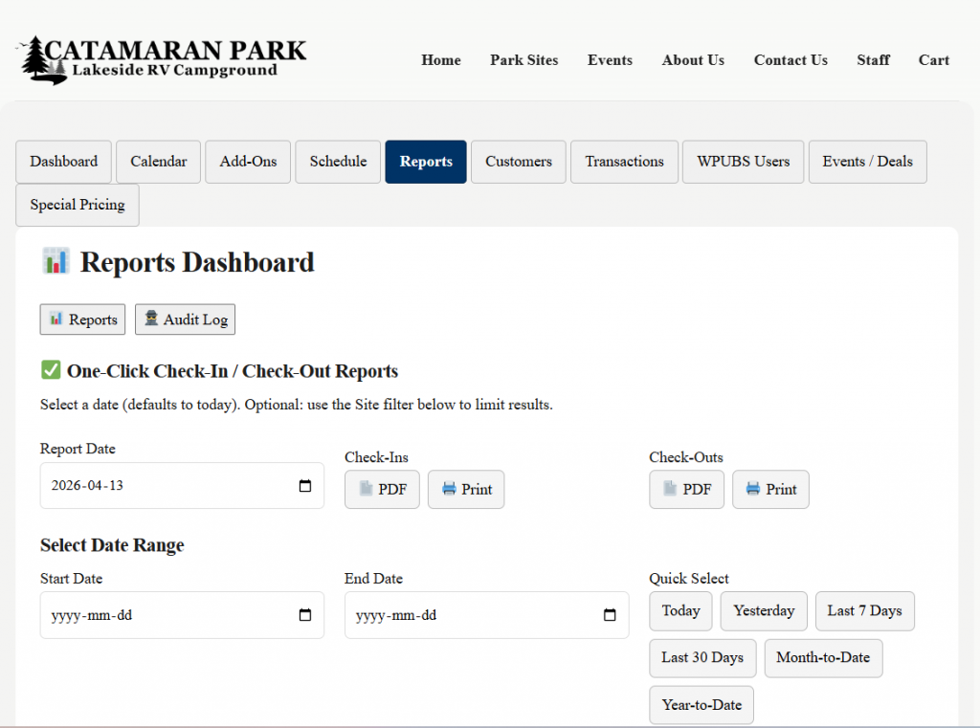The width and height of the screenshot is (980, 728).
Task: Open the Transactions tab
Action: click(x=624, y=162)
